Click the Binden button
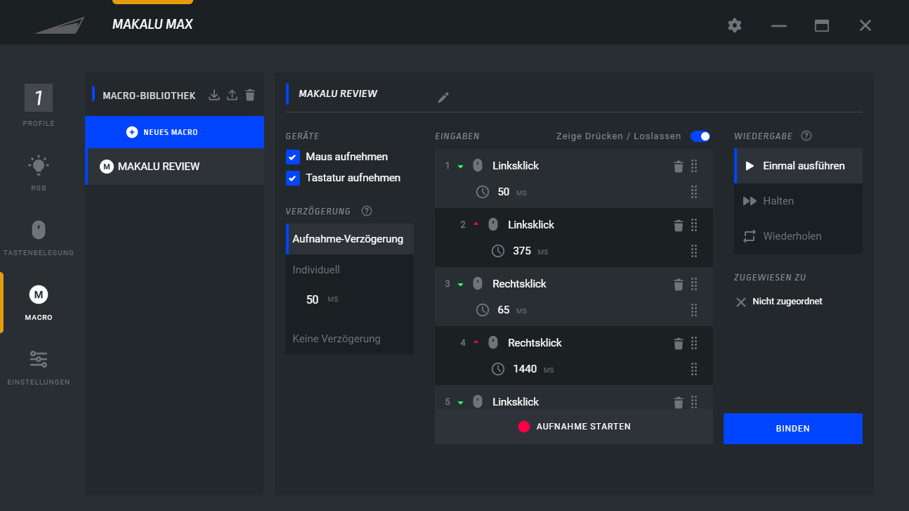Screen dimensions: 909x511 point(792,429)
